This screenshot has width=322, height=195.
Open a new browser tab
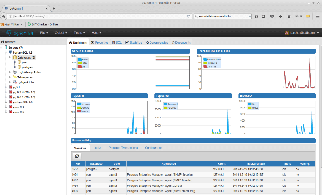point(54,8)
